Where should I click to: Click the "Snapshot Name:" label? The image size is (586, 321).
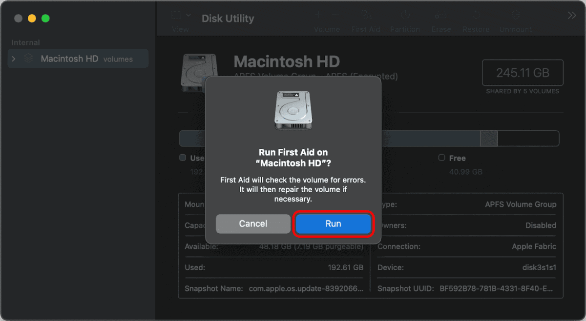(214, 288)
